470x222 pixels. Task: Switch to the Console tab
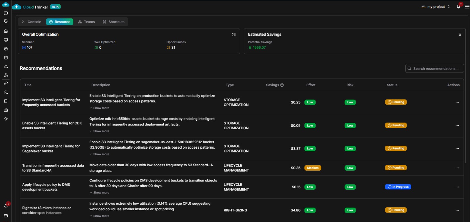[31, 22]
